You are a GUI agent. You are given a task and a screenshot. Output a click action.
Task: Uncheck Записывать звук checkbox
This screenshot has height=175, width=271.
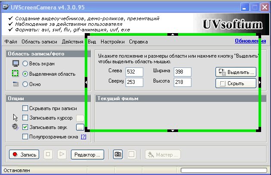[x=25, y=127]
